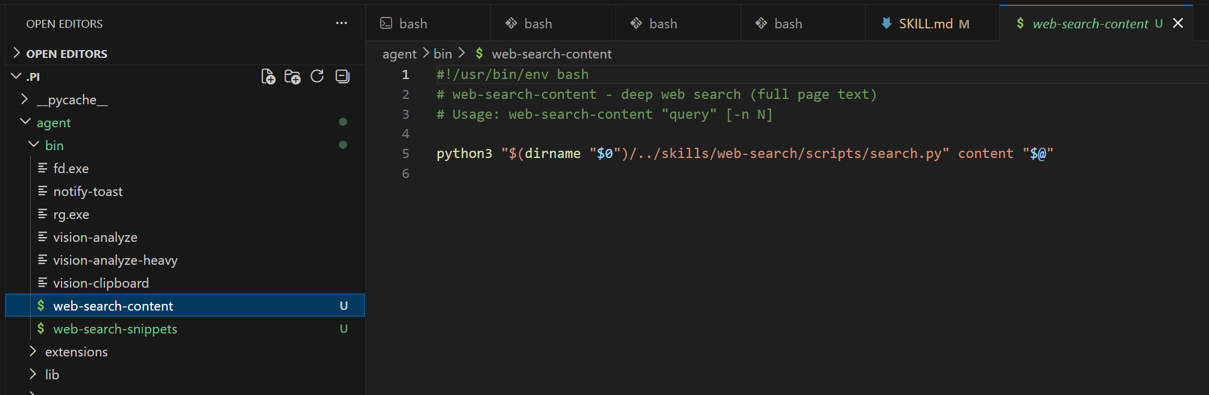This screenshot has width=1209, height=395.
Task: Click the word 'content' argument on line 5
Action: coord(986,154)
